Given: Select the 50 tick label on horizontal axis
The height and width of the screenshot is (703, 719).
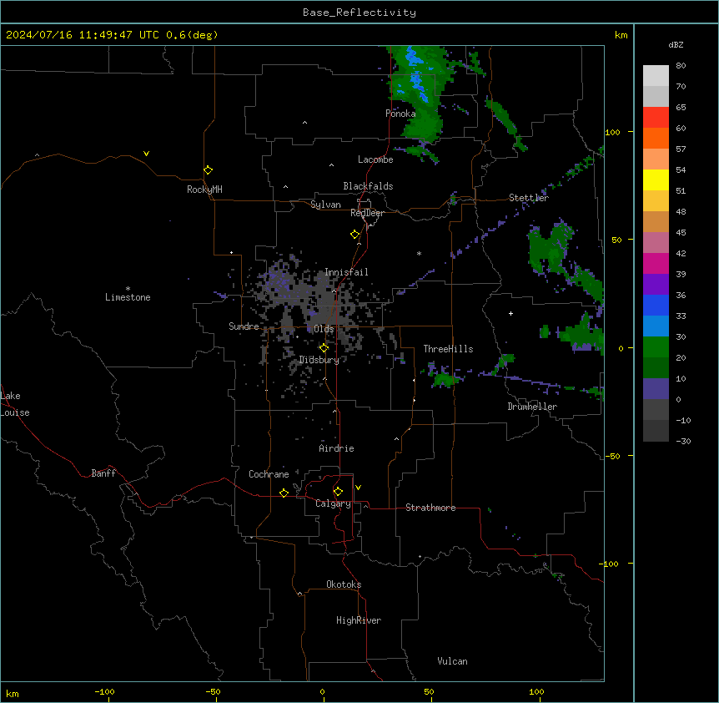Looking at the screenshot, I should pyautogui.click(x=429, y=691).
